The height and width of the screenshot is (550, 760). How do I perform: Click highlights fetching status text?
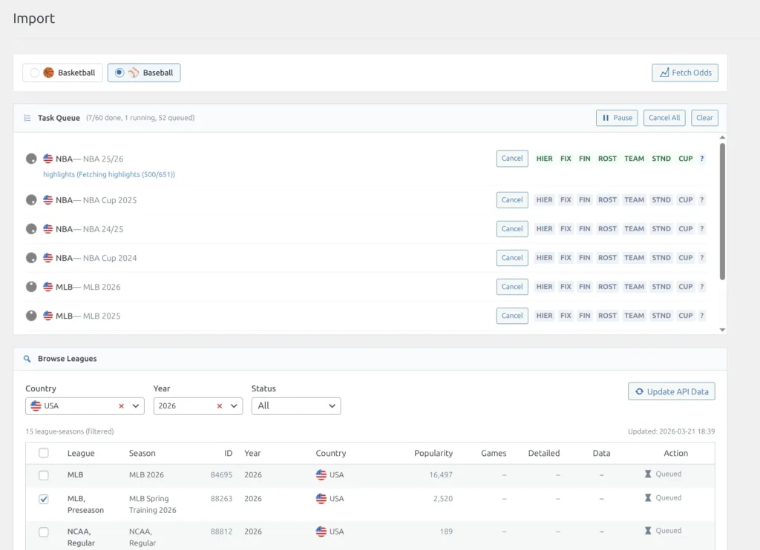109,174
